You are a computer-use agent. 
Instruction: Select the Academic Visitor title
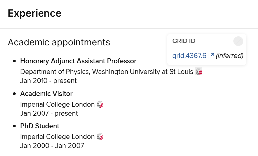[x=46, y=94]
